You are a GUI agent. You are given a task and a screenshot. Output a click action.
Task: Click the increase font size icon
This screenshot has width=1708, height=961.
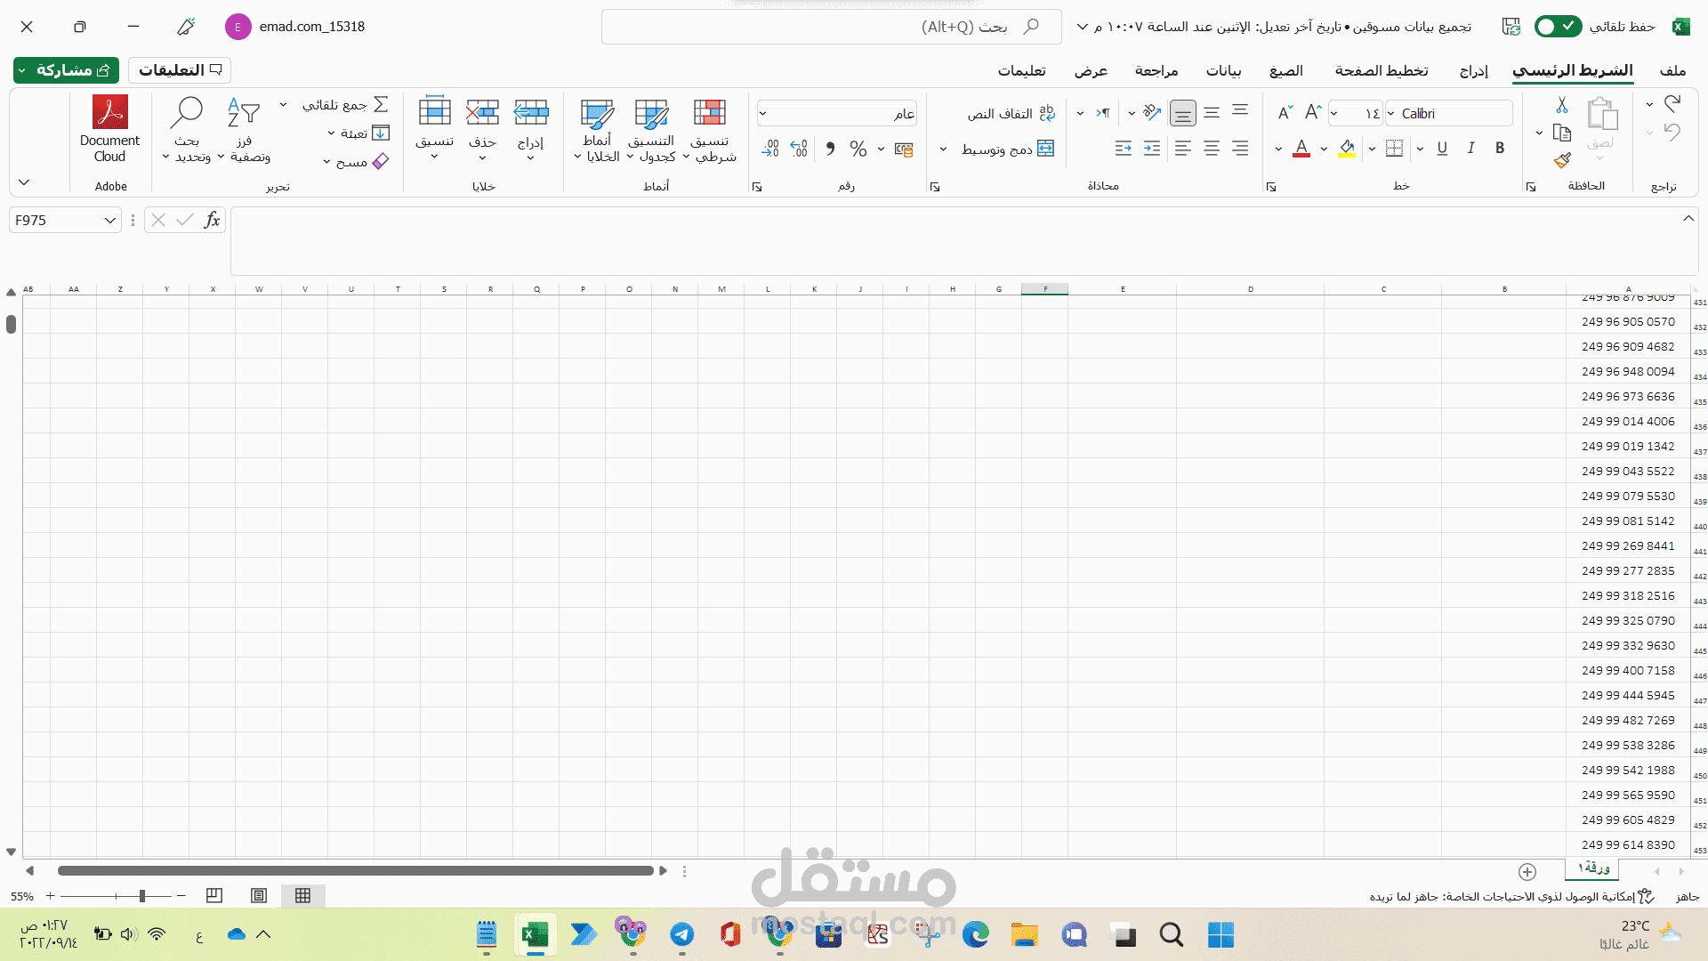click(1312, 113)
